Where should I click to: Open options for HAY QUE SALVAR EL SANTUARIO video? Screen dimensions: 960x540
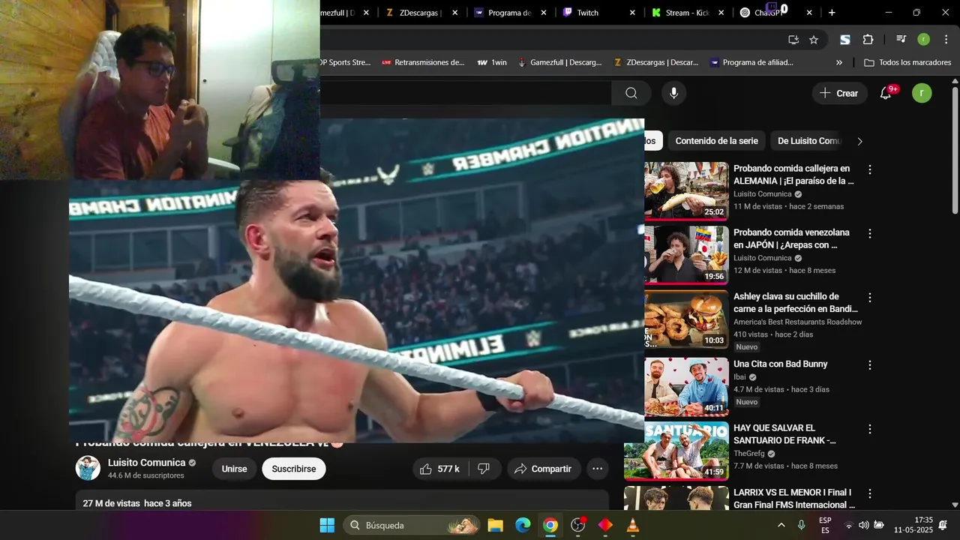(870, 429)
